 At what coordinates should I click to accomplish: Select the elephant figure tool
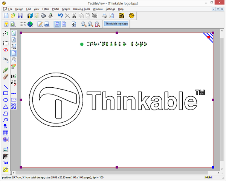(x=6, y=156)
